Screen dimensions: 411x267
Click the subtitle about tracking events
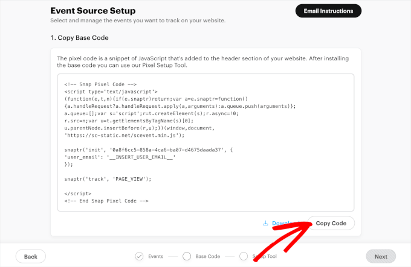pyautogui.click(x=138, y=20)
